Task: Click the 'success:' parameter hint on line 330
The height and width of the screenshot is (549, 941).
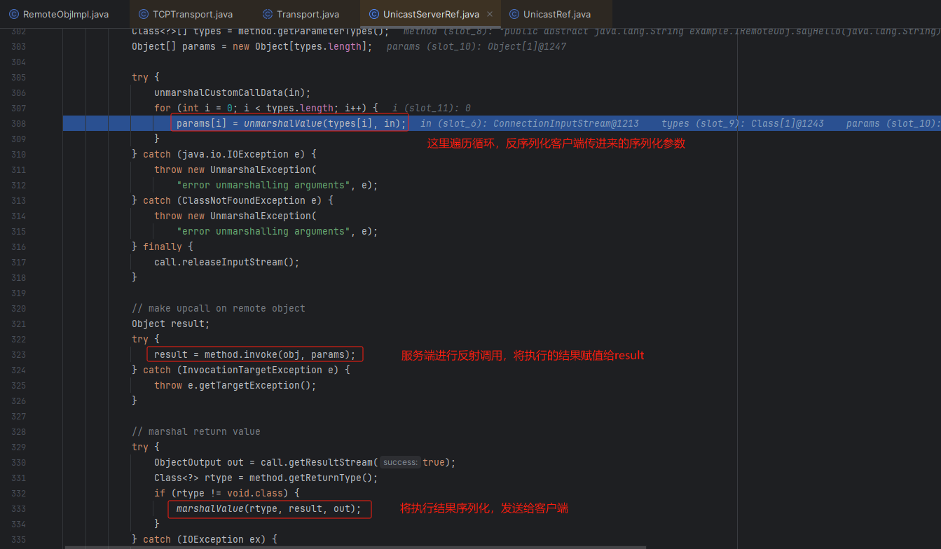Action: click(400, 463)
